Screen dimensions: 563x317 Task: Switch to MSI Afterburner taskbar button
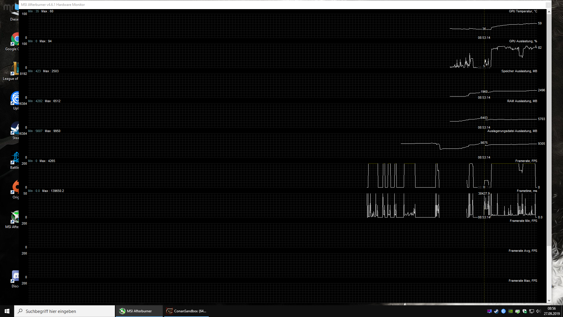[x=139, y=311]
